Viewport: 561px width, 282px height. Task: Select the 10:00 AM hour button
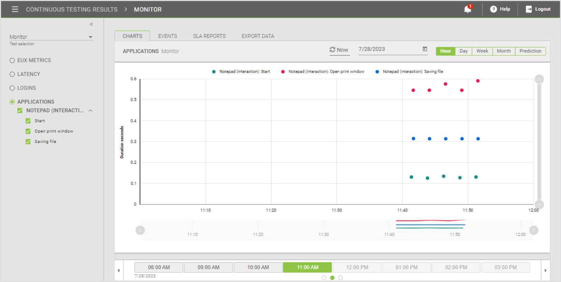coord(258,267)
